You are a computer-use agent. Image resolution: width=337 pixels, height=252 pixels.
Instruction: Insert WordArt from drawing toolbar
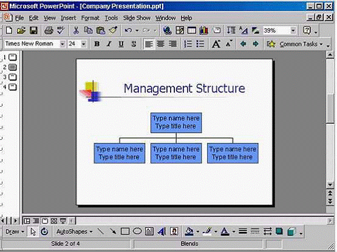(x=162, y=231)
